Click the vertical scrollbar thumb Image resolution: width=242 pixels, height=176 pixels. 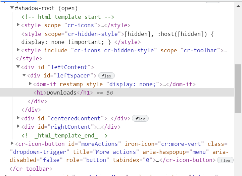point(238,89)
